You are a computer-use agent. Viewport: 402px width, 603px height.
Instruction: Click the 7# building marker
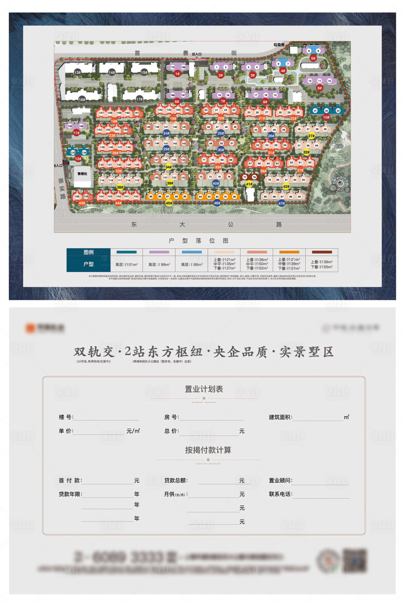223,101
